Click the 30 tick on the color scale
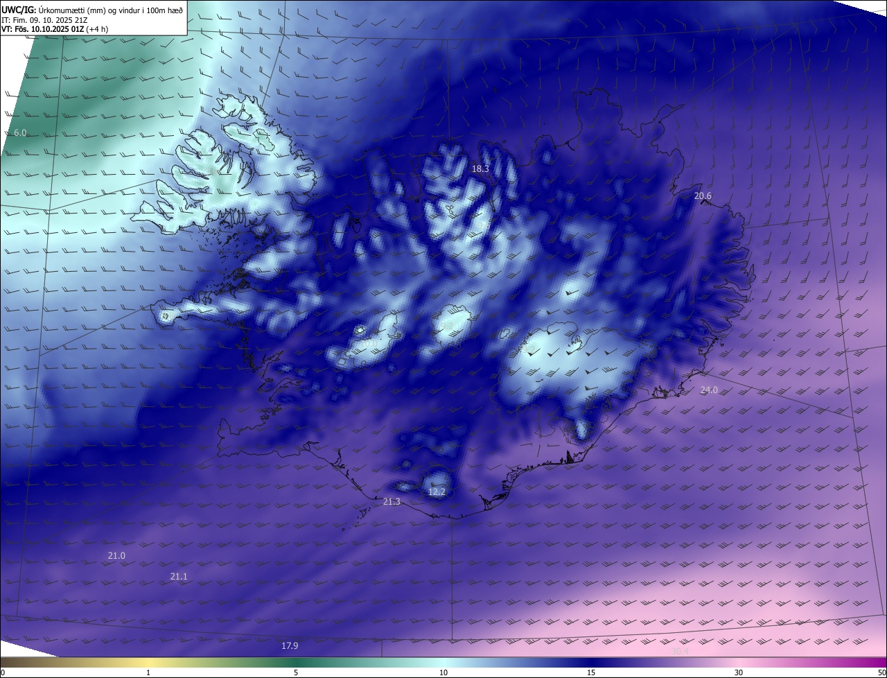 (739, 672)
